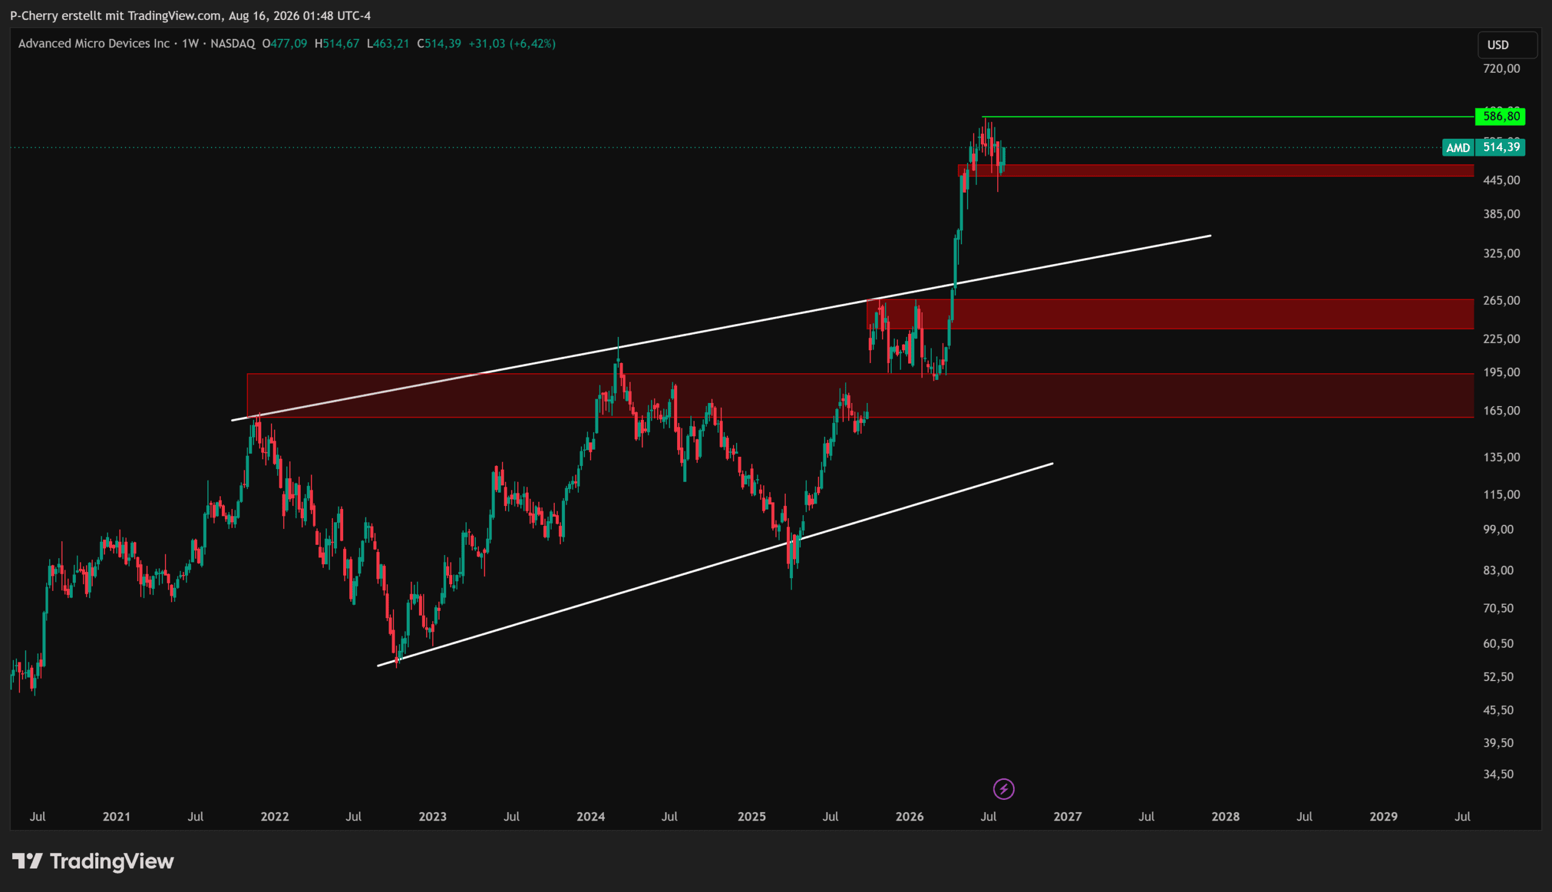Click the 115,00 price axis label
The image size is (1552, 892).
(1502, 495)
